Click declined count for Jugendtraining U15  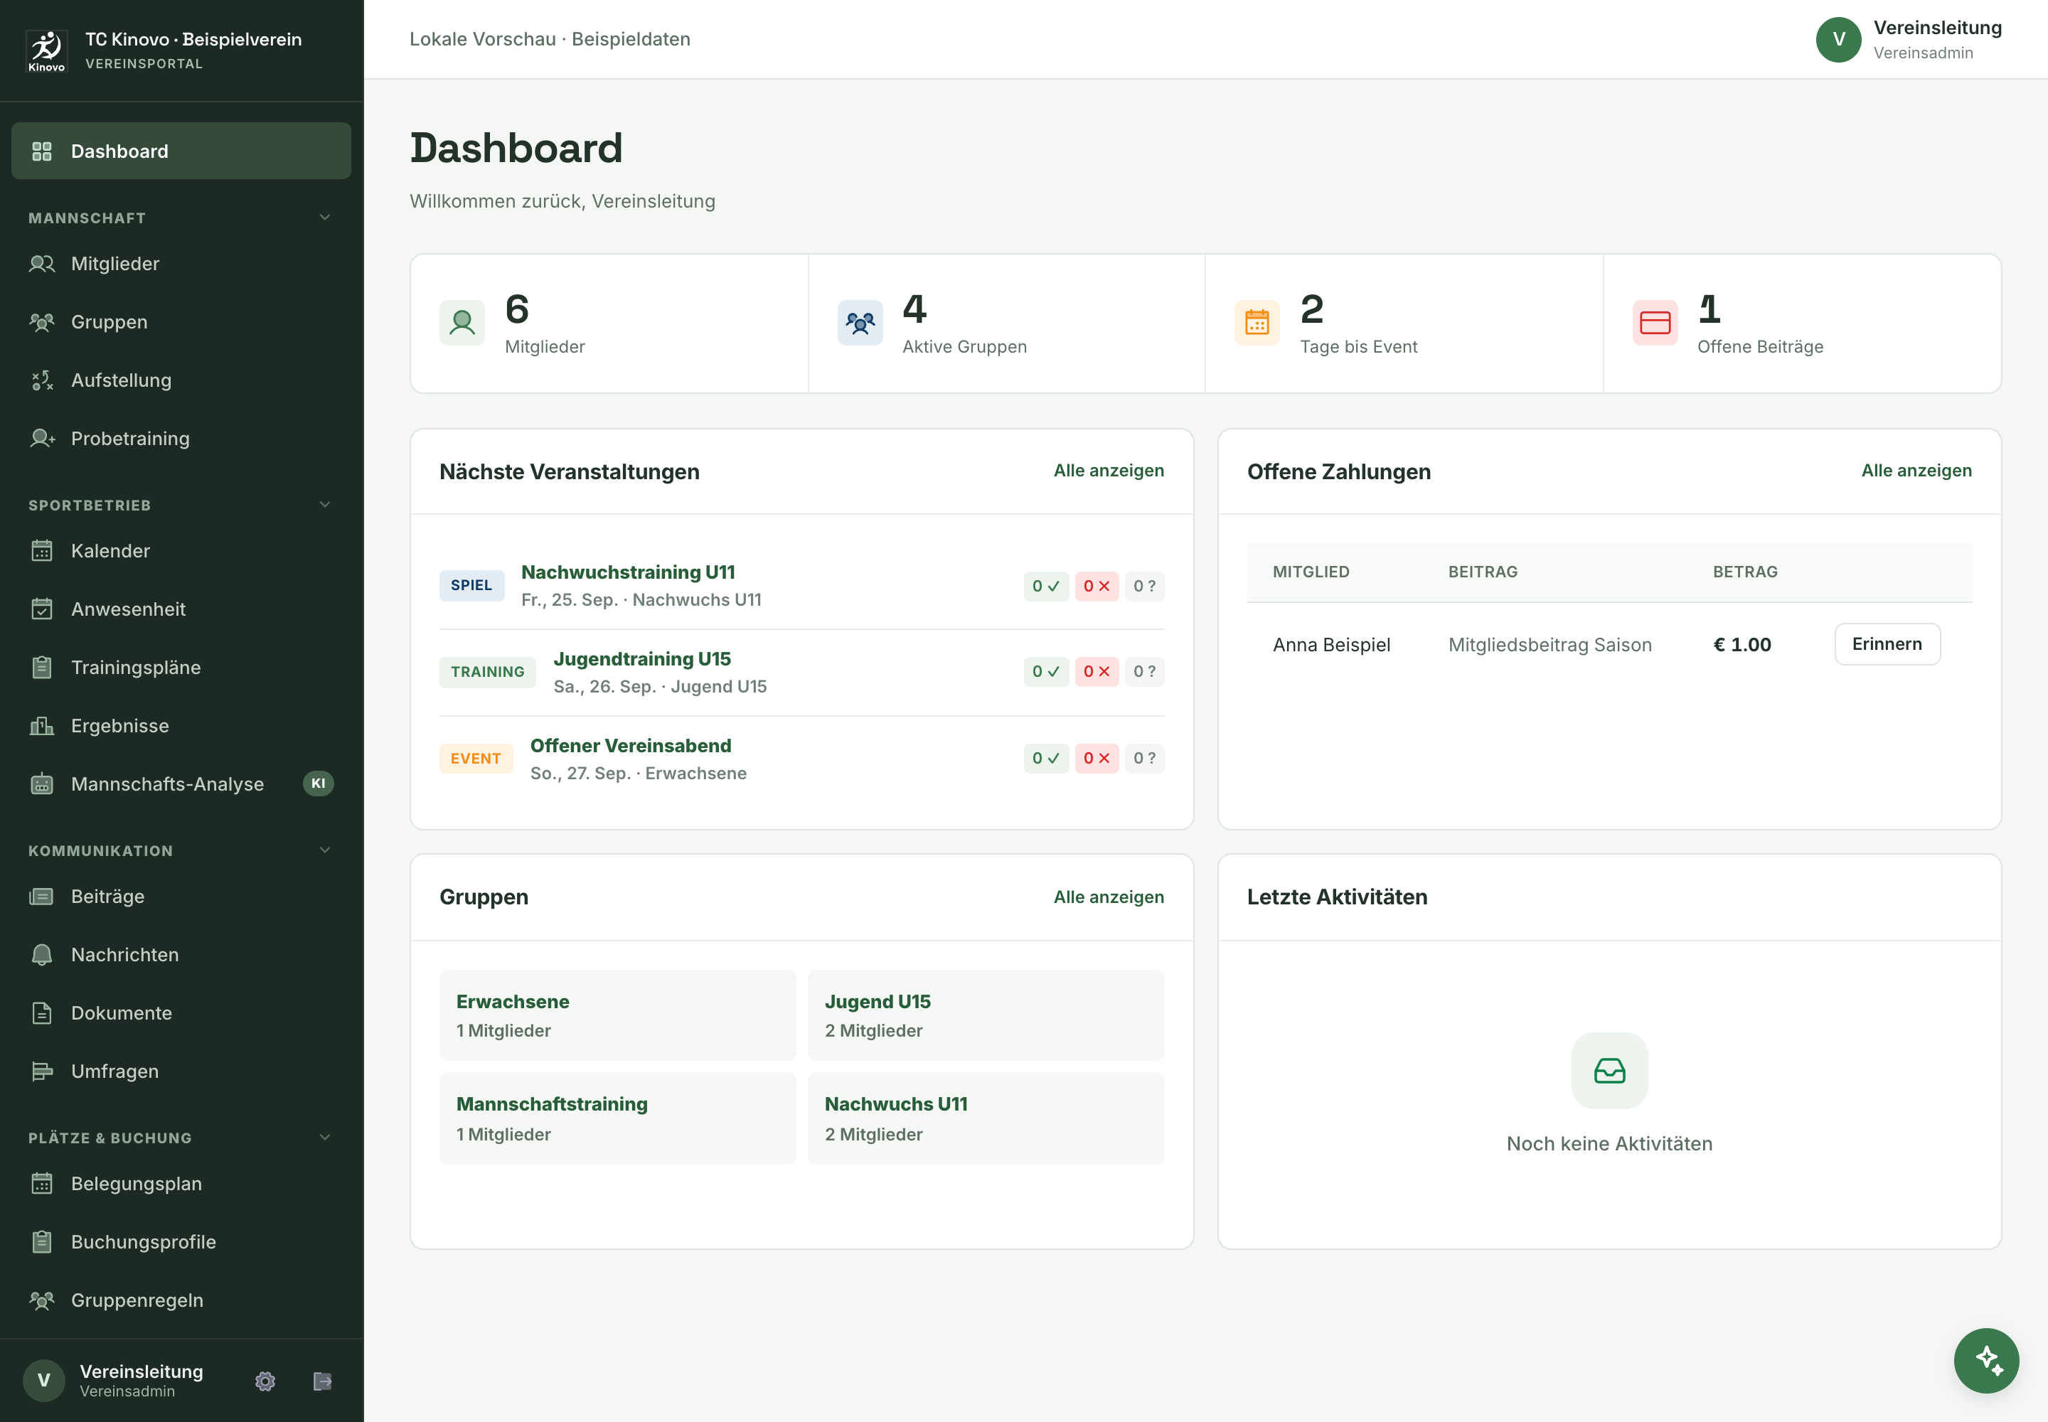(x=1097, y=672)
